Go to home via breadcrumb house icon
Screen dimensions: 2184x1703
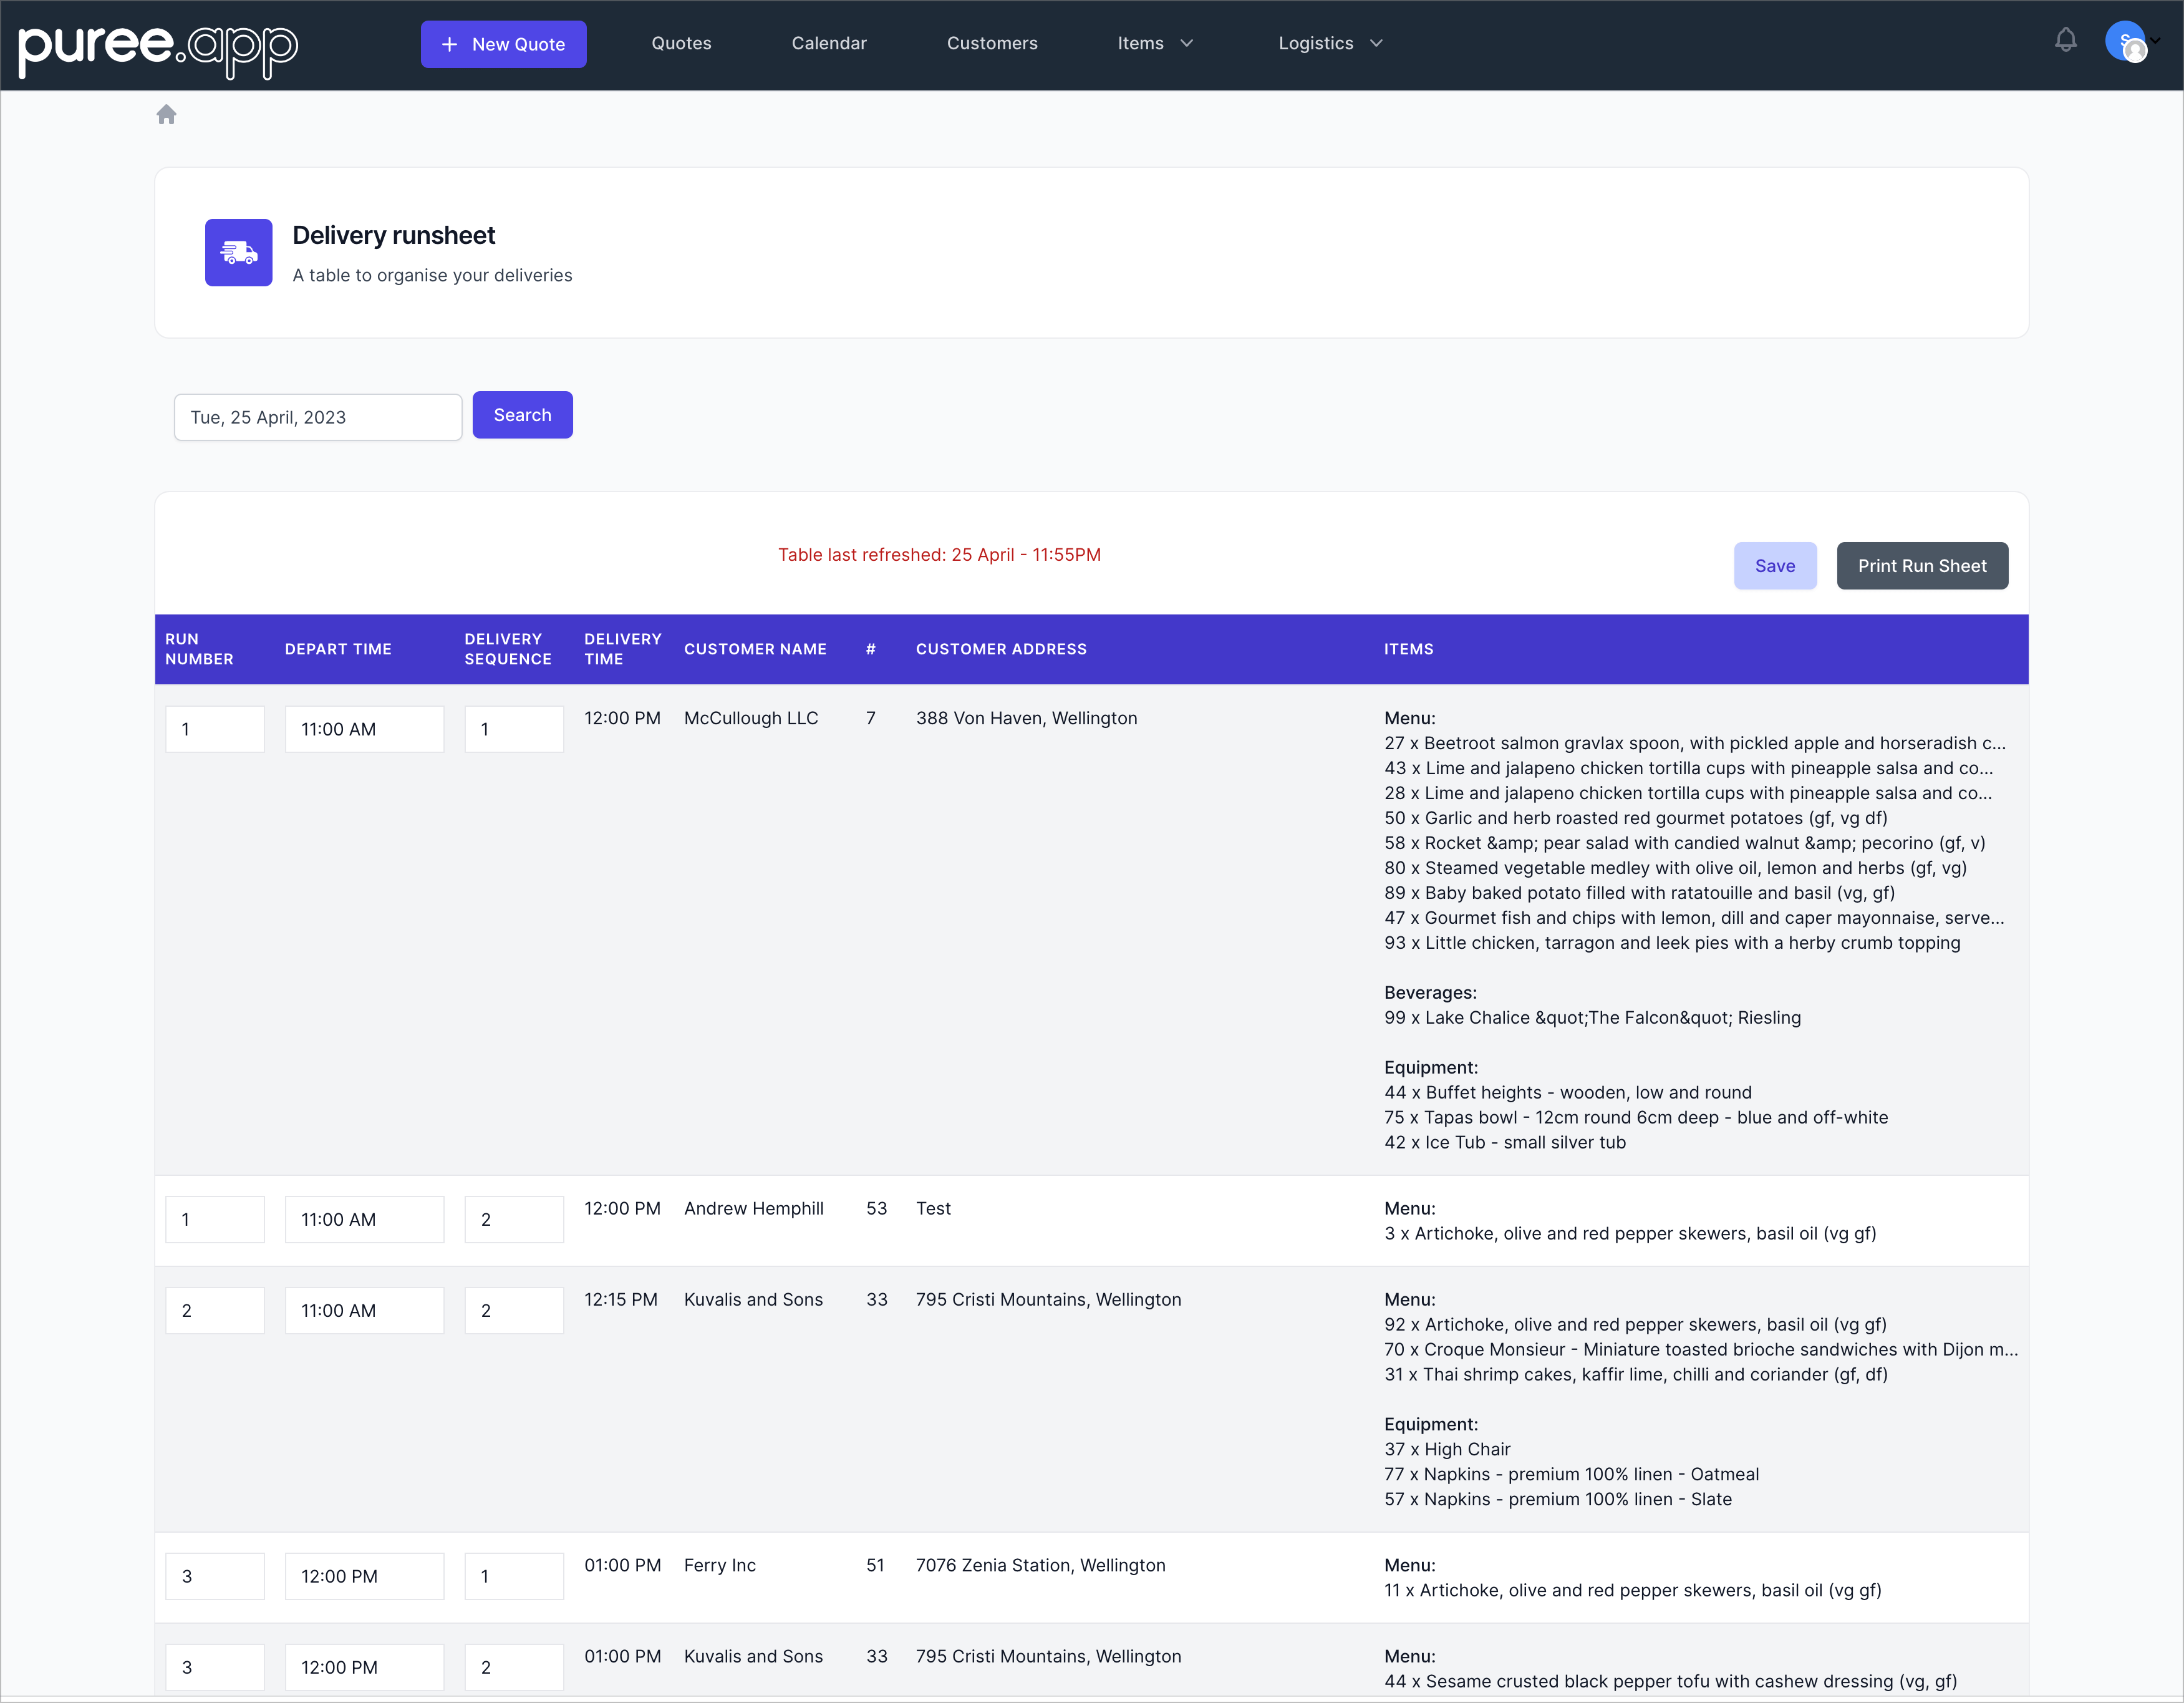[167, 115]
